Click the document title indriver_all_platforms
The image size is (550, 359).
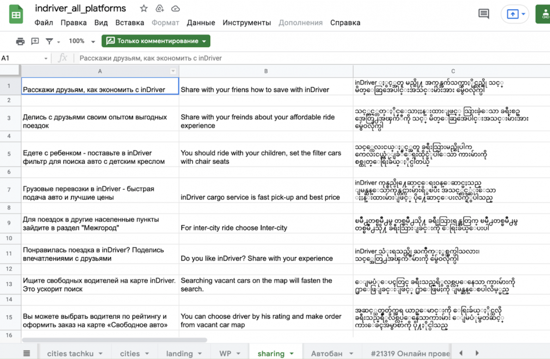click(80, 8)
